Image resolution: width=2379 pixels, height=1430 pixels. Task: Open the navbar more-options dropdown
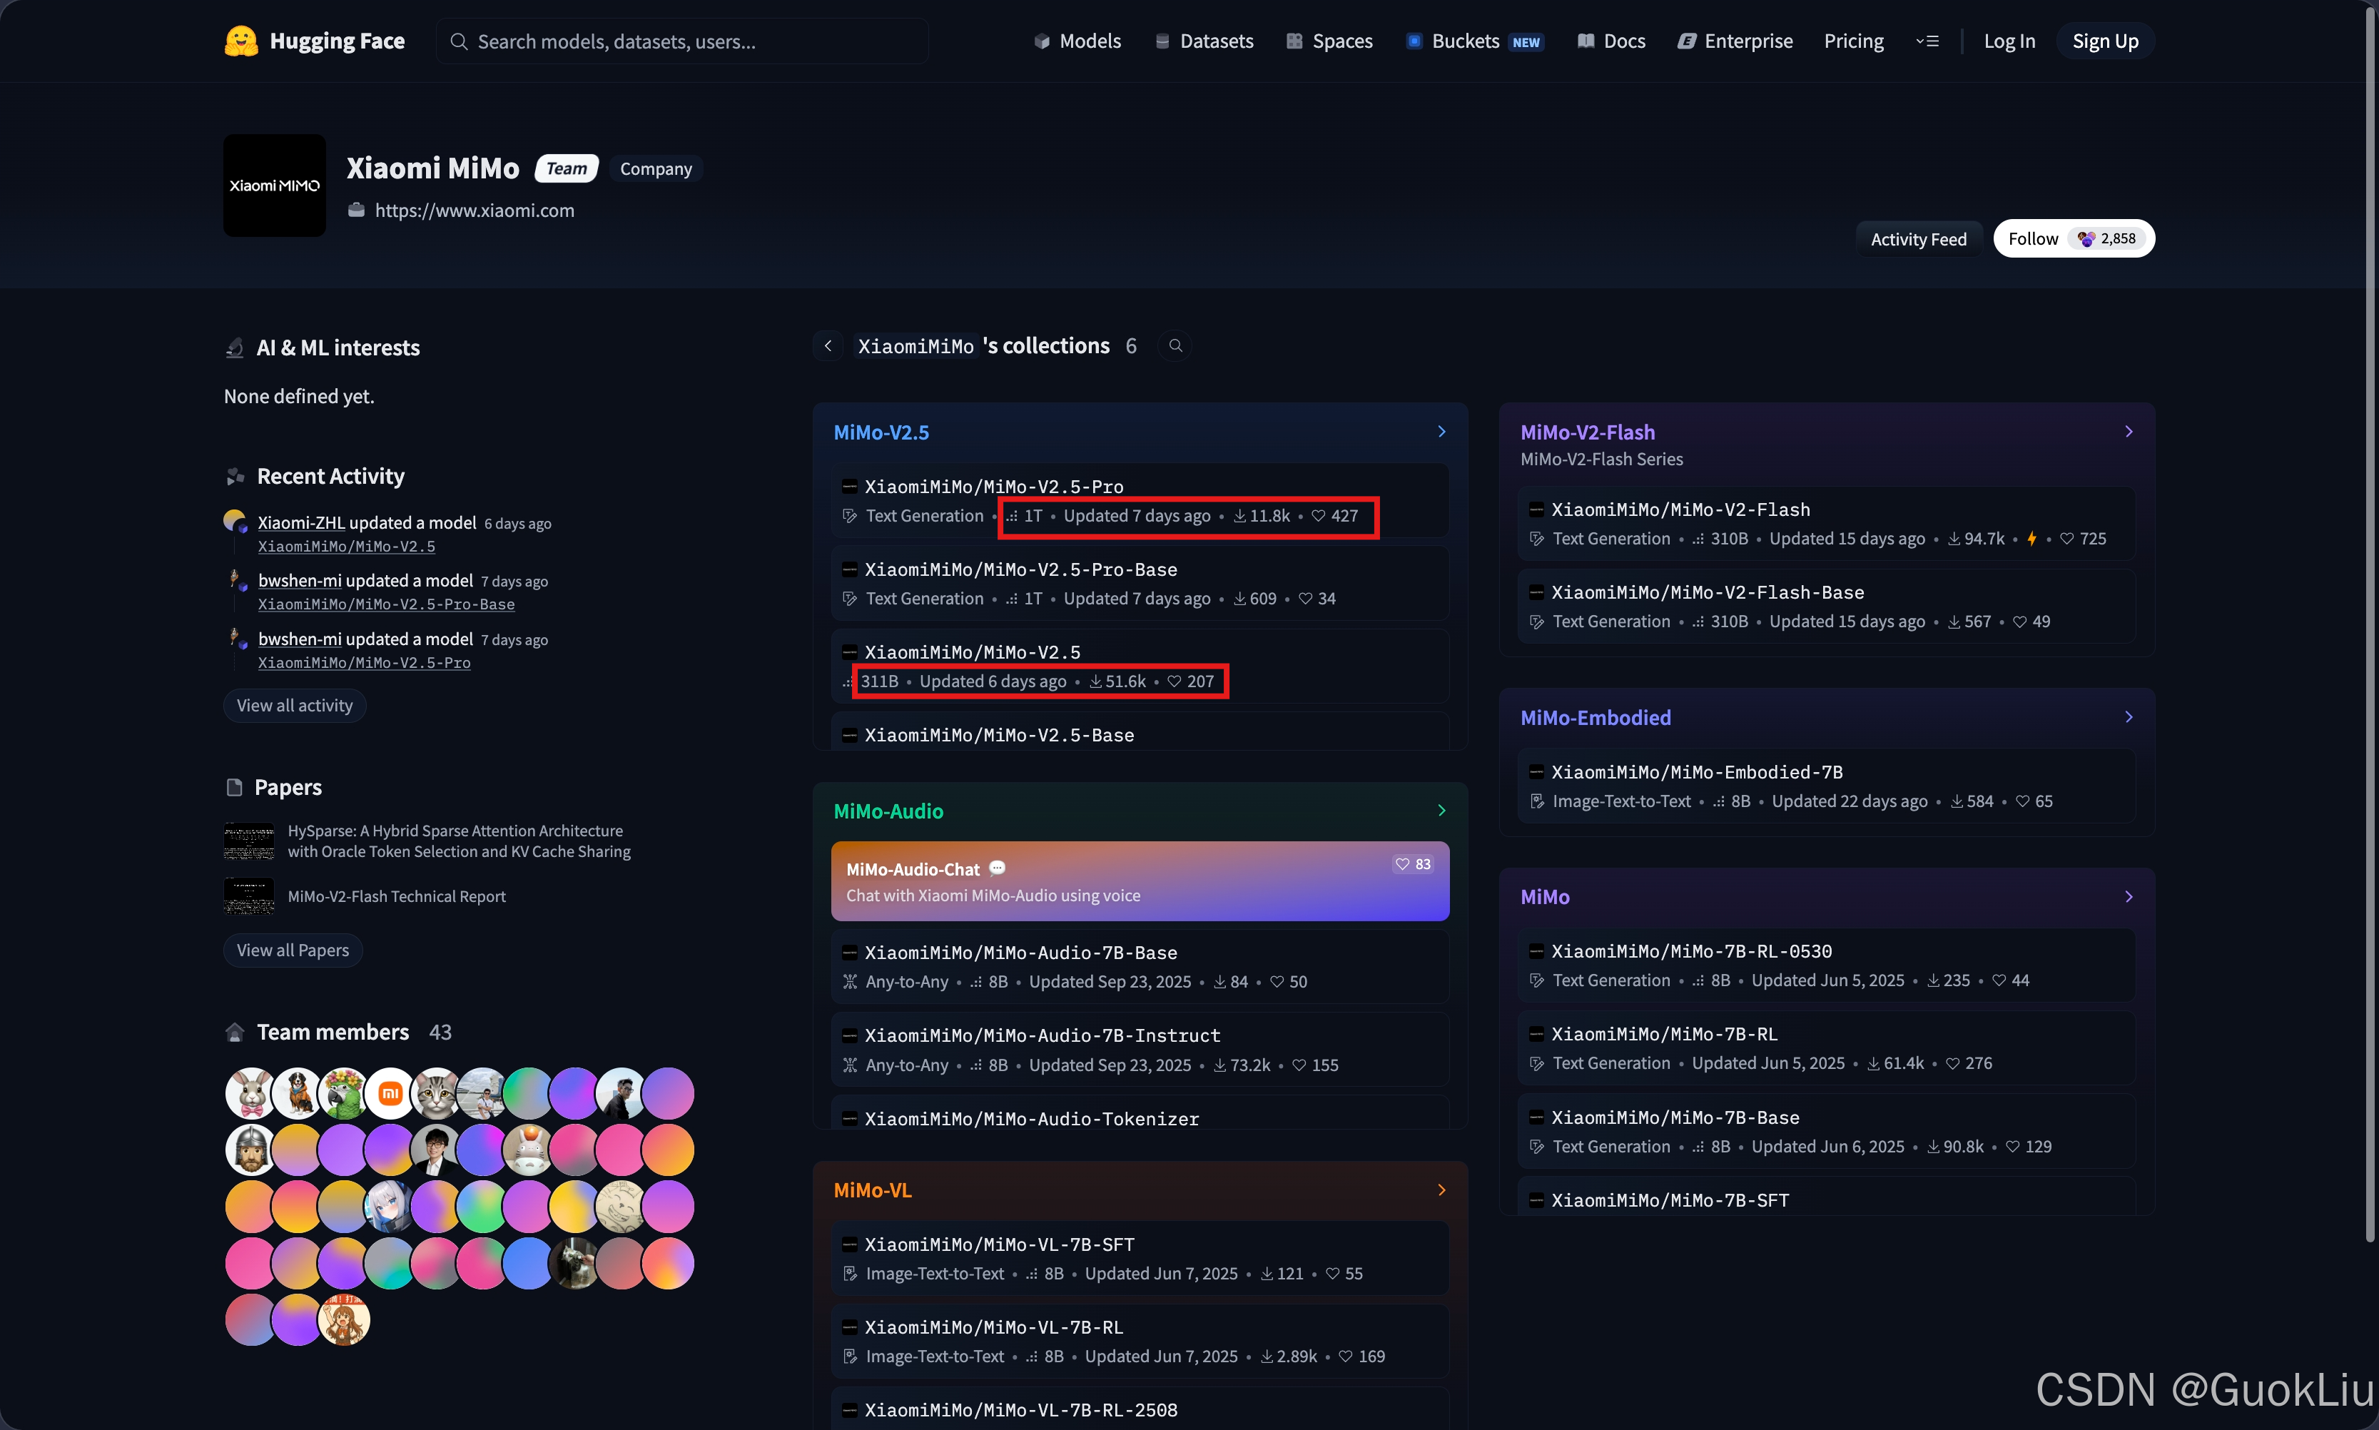coord(1927,41)
